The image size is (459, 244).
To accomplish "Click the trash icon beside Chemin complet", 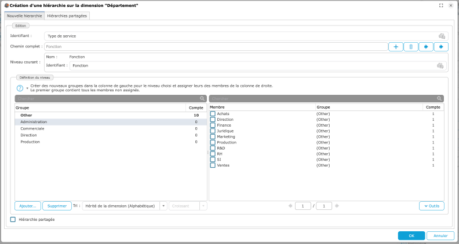I will pyautogui.click(x=410, y=47).
